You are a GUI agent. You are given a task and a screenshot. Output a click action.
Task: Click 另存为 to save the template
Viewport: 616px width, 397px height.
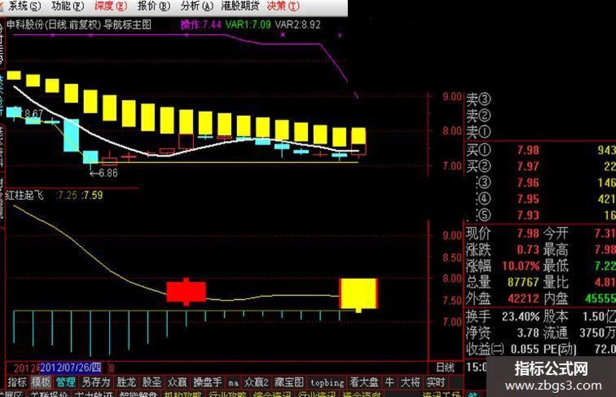(96, 382)
